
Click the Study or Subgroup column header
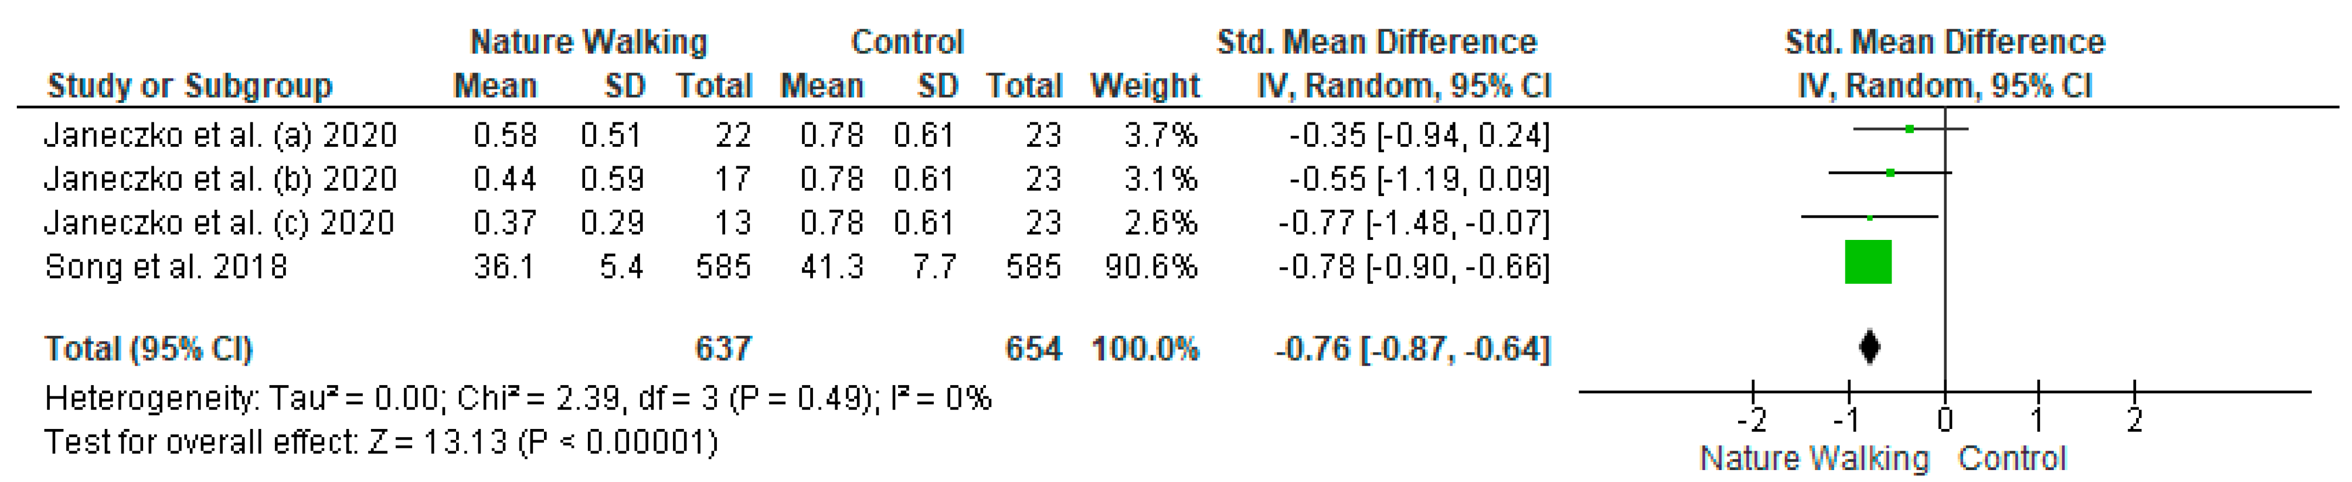(190, 86)
